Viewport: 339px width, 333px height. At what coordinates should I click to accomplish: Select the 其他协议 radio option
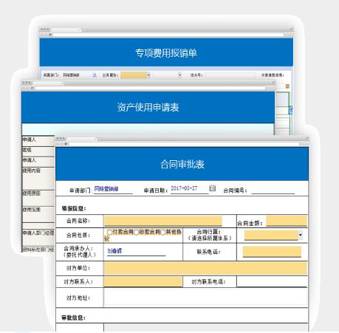point(163,232)
